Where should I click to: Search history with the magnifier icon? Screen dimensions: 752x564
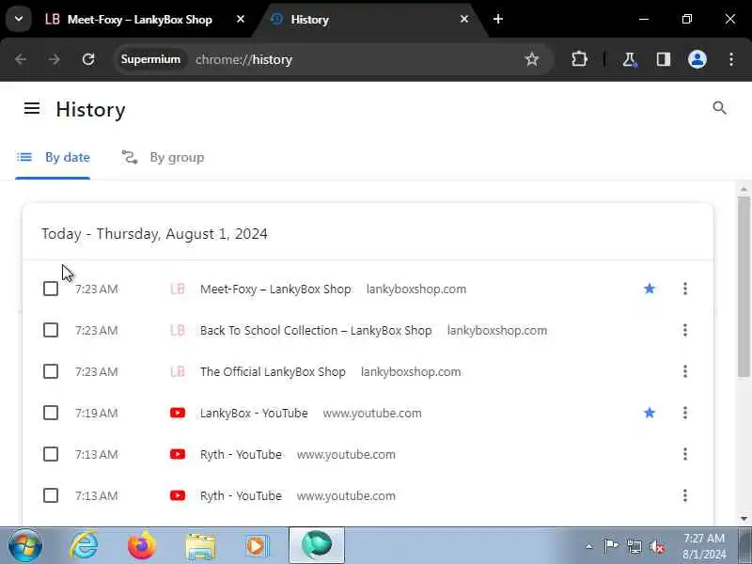point(719,108)
